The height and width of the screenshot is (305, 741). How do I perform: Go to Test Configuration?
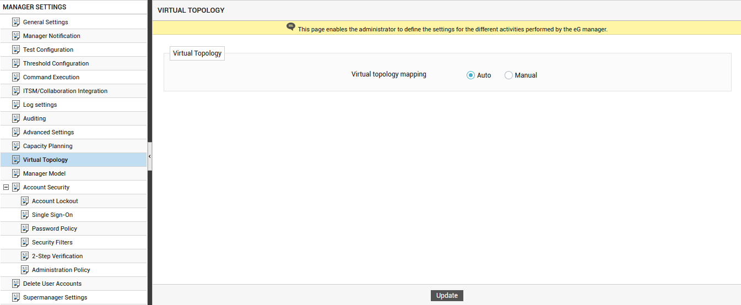[x=48, y=50]
